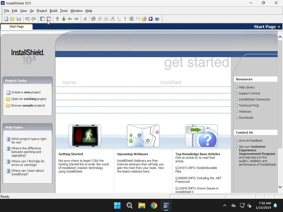Open the Webinars resource link
Screen dimensions: 283x212
[245, 112]
